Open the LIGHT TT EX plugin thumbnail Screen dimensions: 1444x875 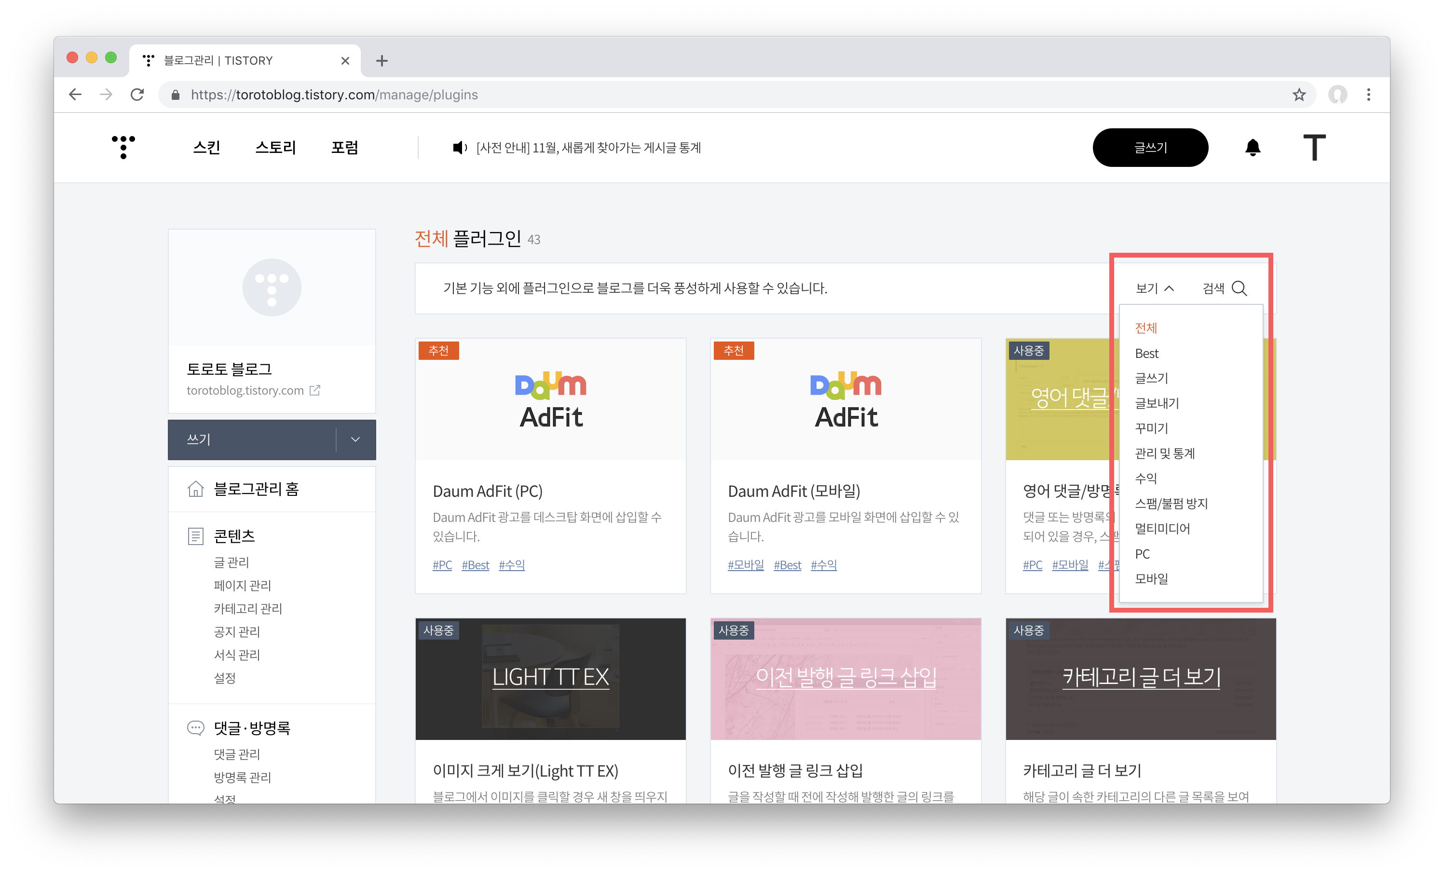(550, 678)
